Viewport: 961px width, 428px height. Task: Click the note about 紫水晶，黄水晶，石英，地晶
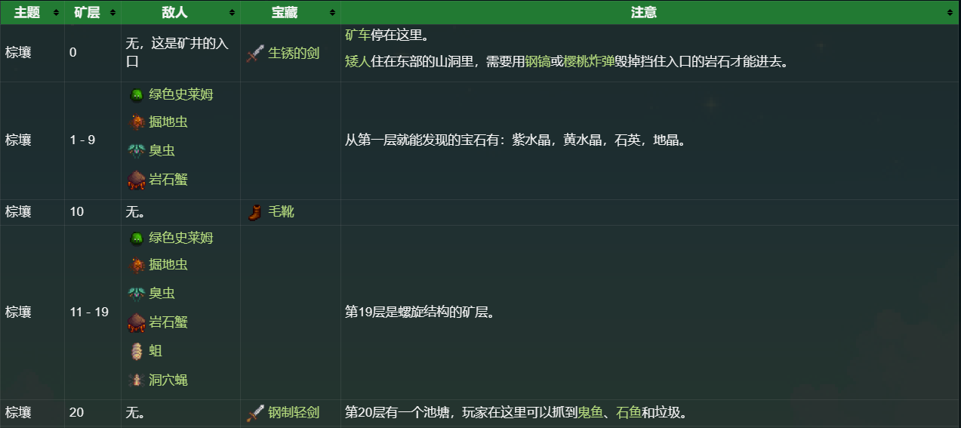(x=518, y=140)
